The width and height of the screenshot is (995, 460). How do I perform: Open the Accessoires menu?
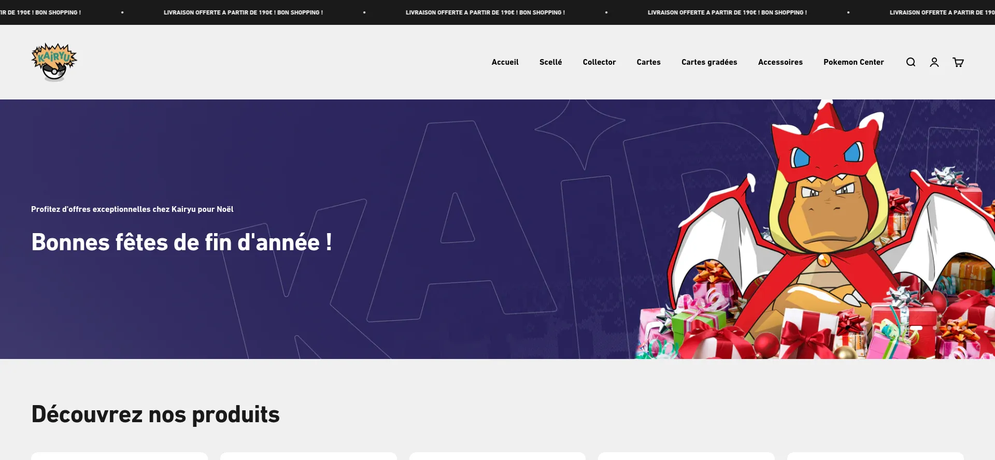(780, 62)
